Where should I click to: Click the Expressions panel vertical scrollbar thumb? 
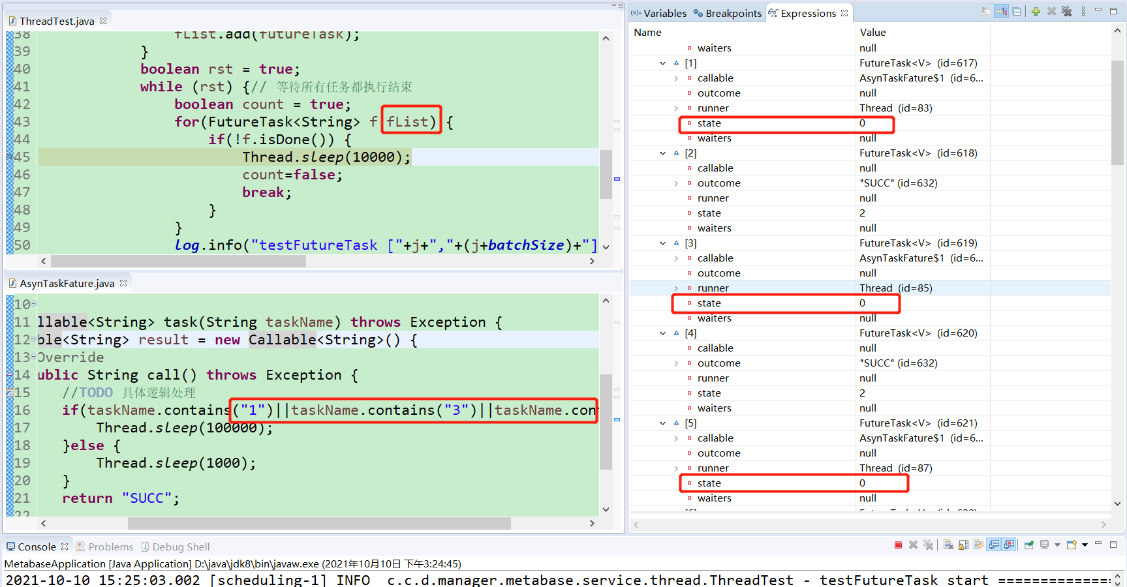click(x=1117, y=112)
